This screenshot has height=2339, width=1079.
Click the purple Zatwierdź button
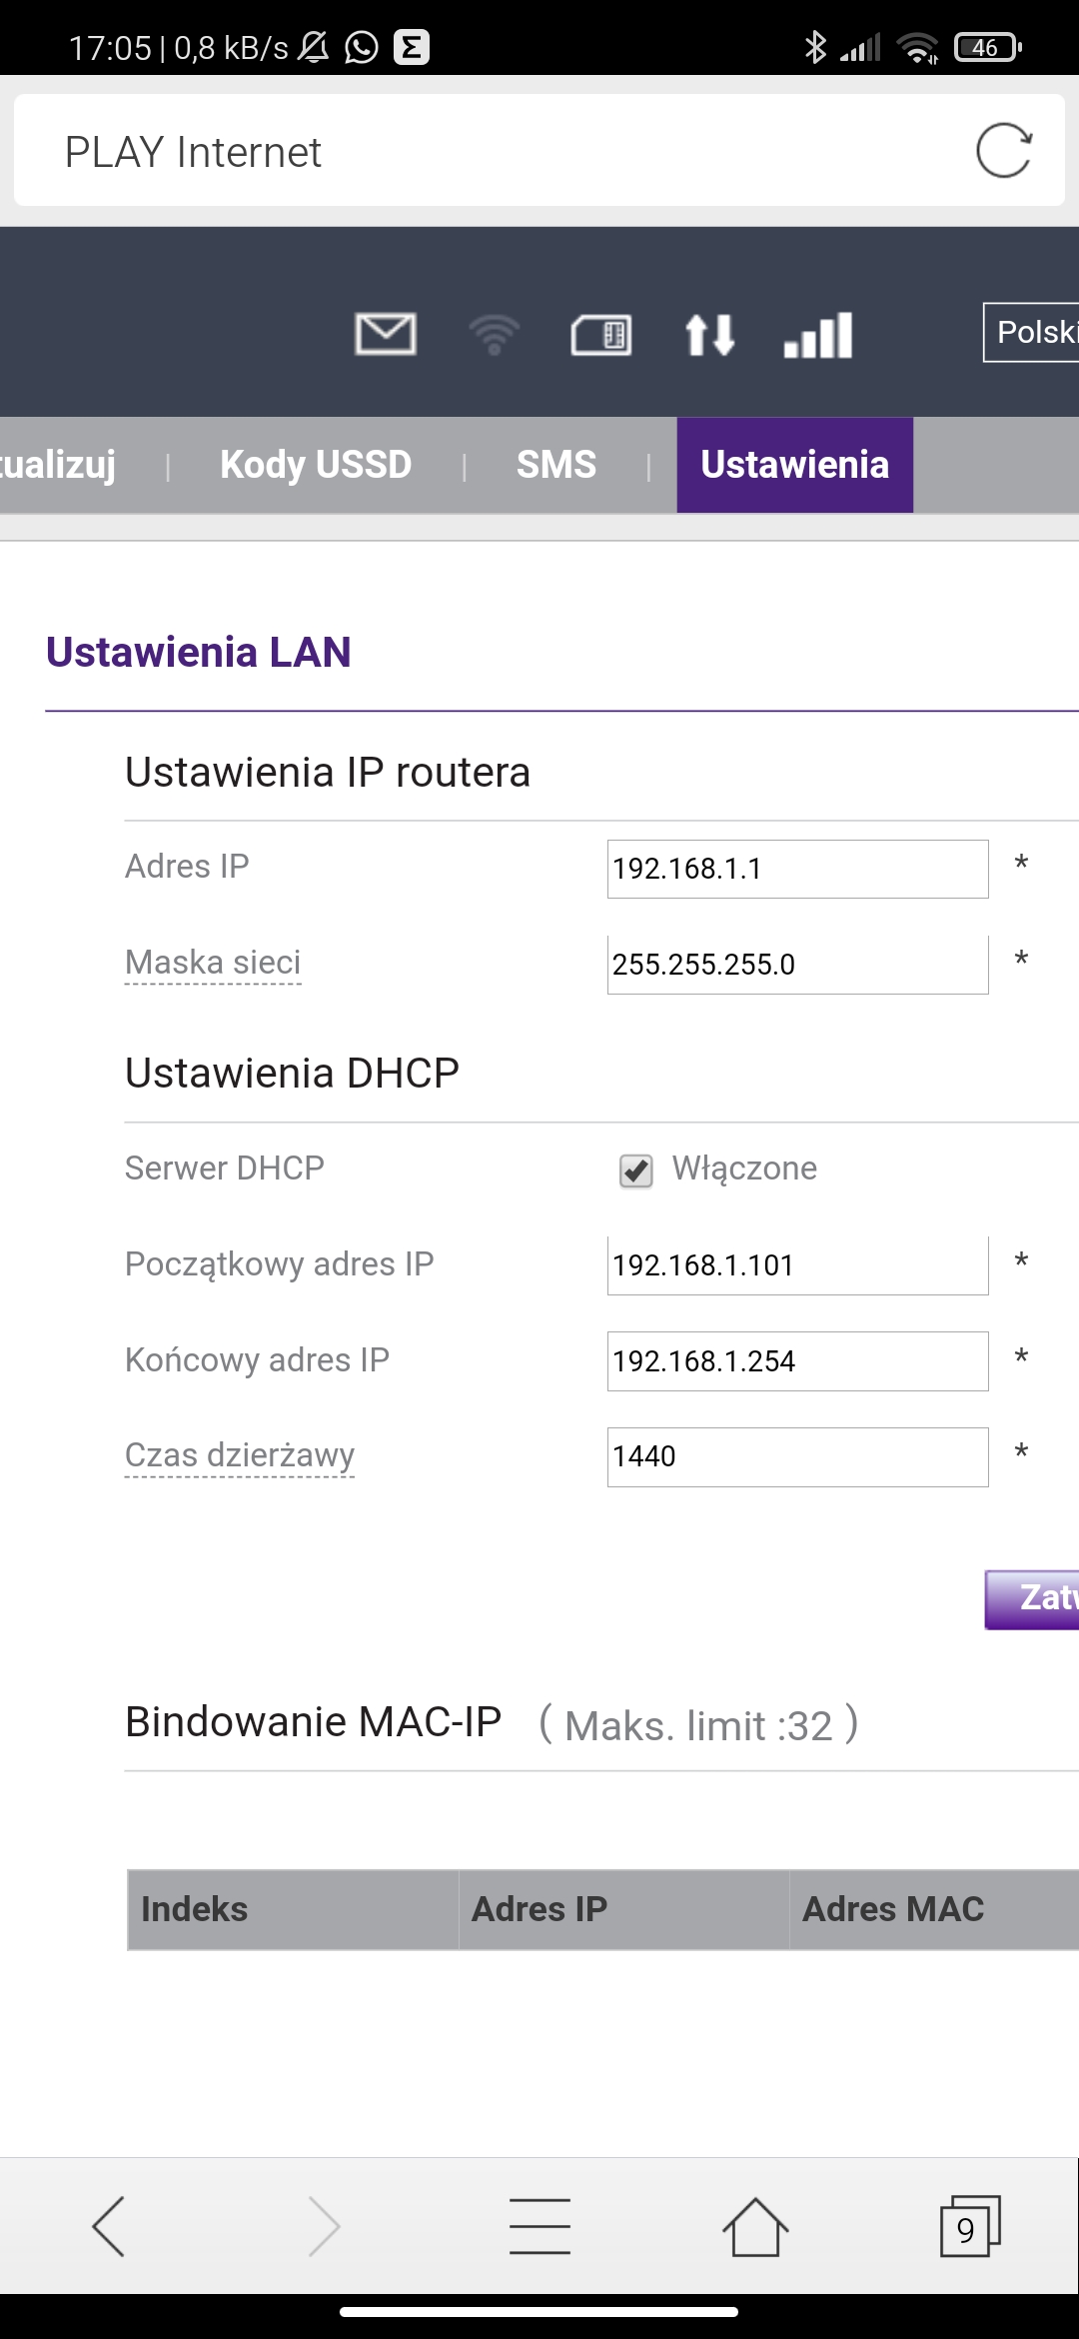pos(1032,1599)
